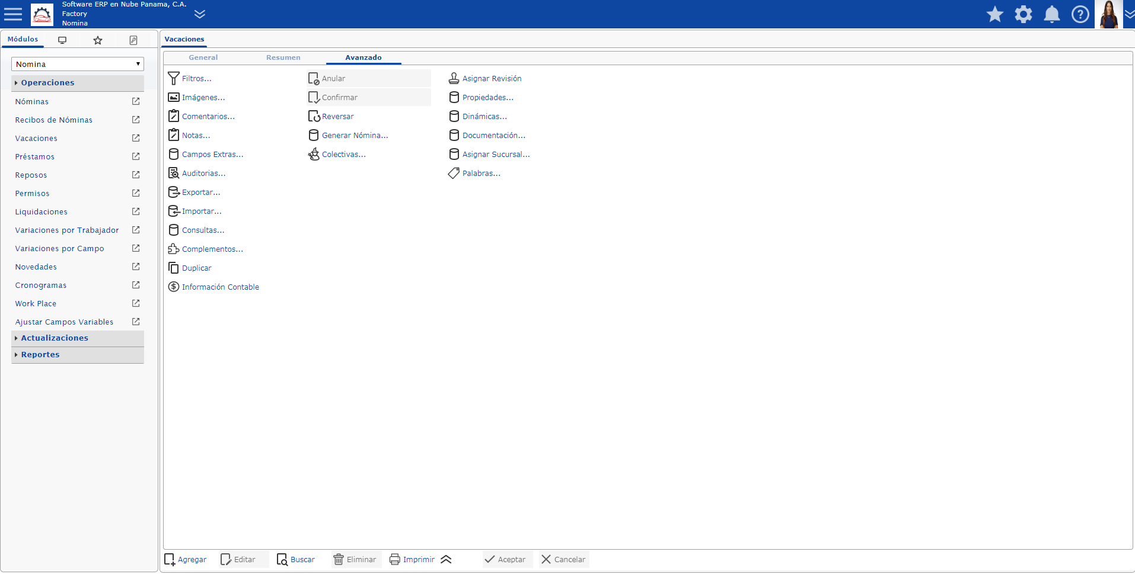
Task: Open the Nomina module dropdown
Action: (78, 64)
